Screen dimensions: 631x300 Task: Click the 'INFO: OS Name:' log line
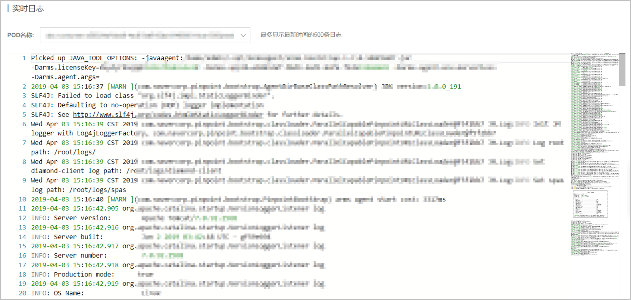58,293
